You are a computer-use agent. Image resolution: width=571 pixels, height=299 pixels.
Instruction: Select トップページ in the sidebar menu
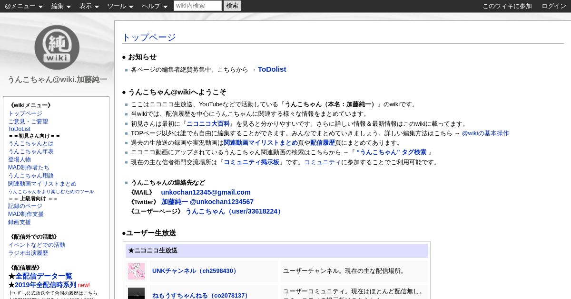(25, 113)
